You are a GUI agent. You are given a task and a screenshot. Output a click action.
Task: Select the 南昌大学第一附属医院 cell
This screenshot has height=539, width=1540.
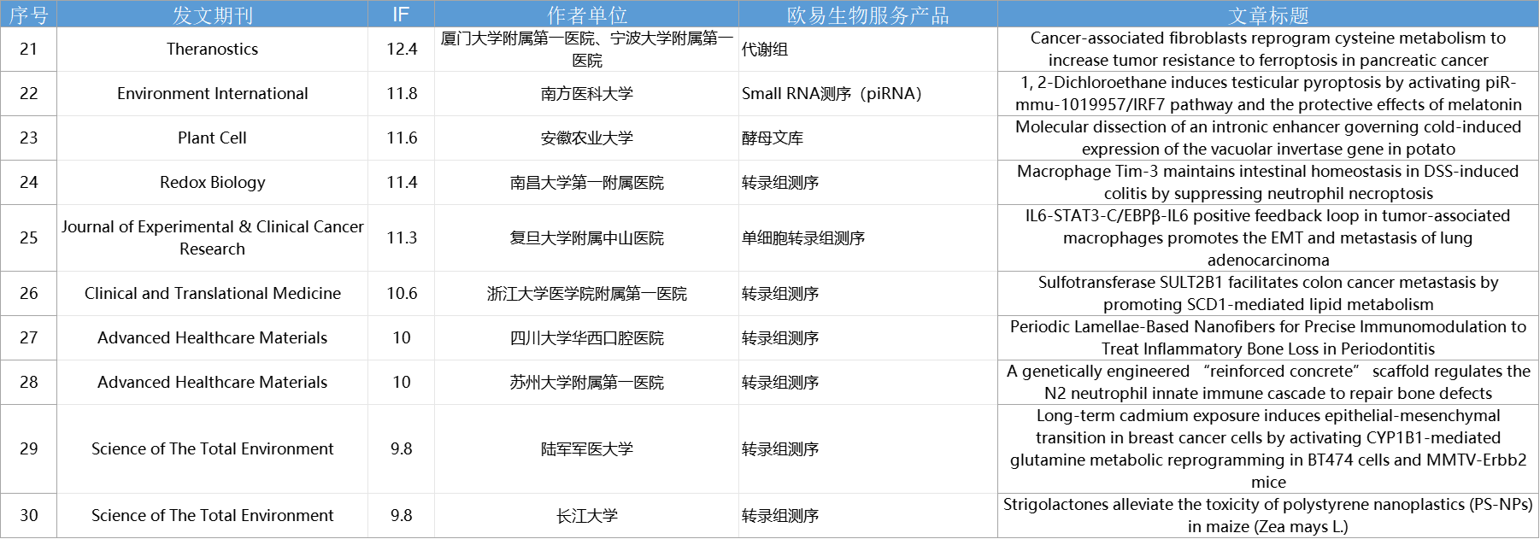[x=586, y=182]
